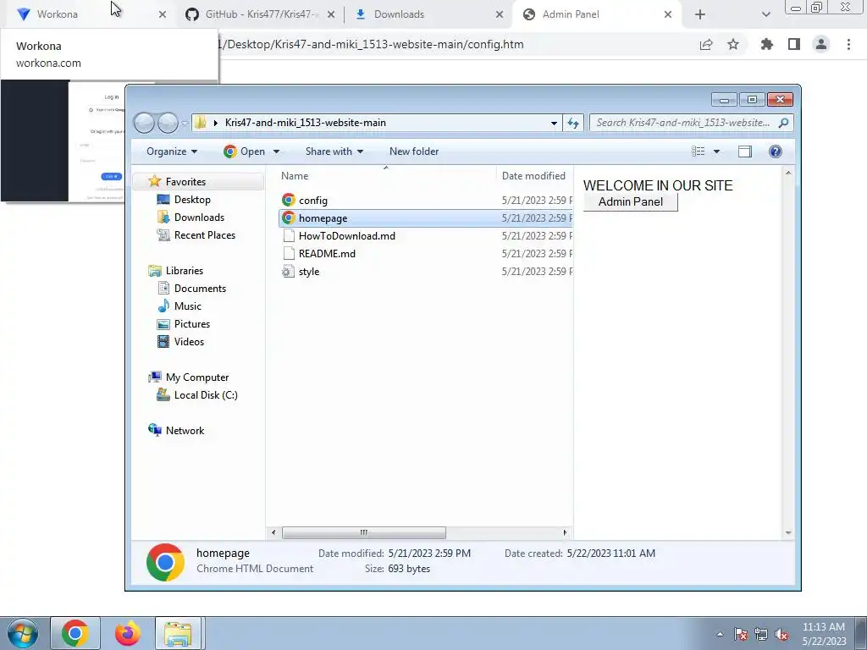Close the Workona tab
Viewport: 867px width, 650px height.
point(162,14)
